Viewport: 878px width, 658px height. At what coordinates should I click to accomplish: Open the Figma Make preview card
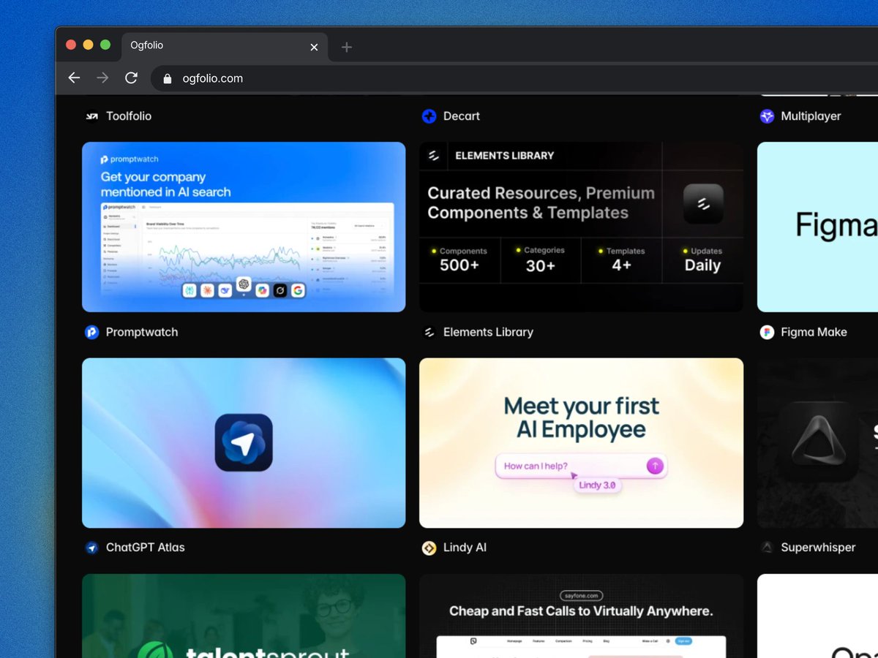817,227
